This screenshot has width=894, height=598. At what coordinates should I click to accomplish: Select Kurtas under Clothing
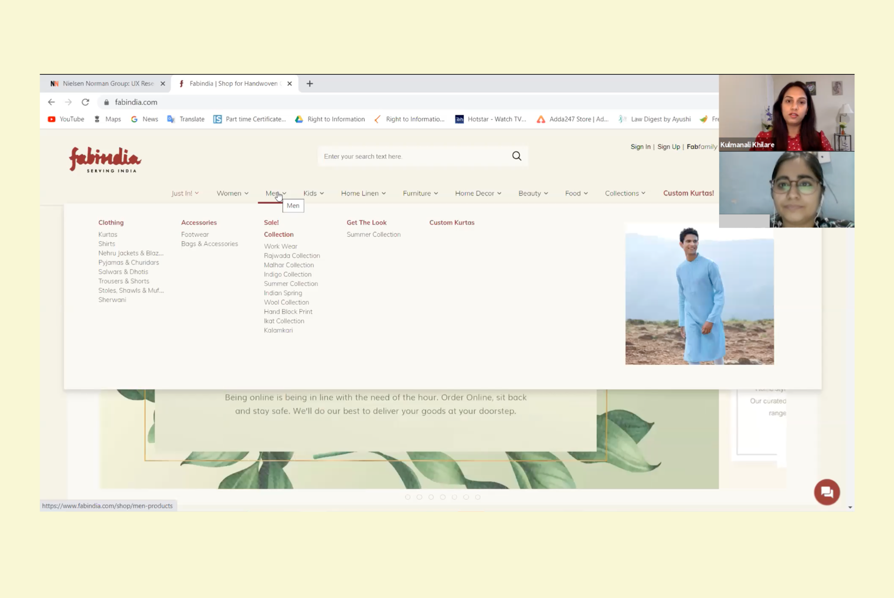108,234
